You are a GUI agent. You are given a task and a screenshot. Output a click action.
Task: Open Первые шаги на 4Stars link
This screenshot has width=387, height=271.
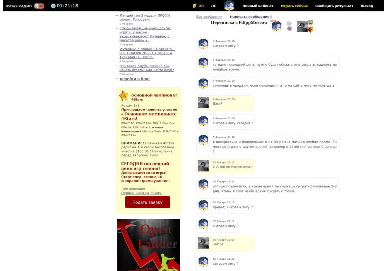click(x=141, y=193)
